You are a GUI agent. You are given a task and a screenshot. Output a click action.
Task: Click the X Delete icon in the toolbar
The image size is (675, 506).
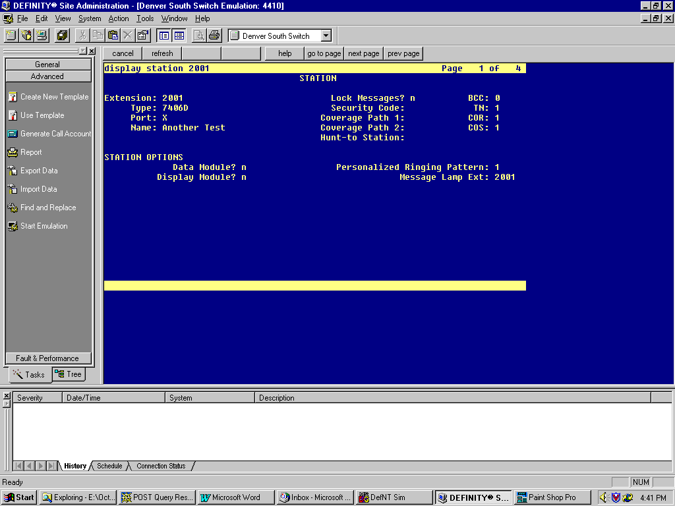tap(128, 36)
